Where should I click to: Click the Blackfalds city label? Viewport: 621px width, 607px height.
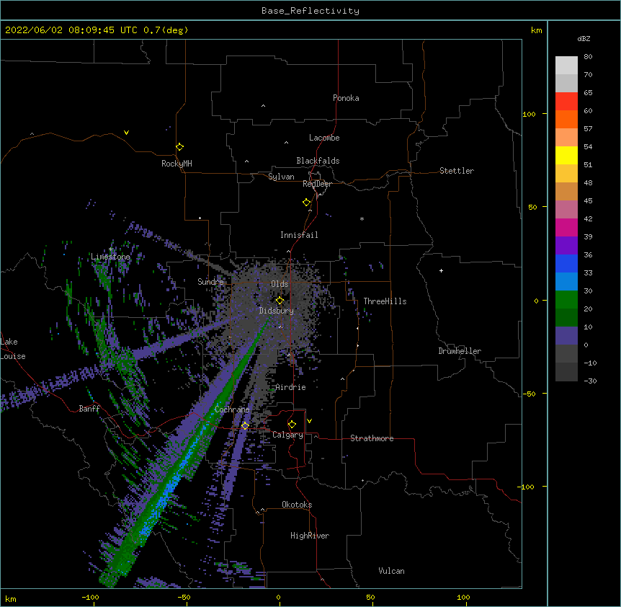[x=318, y=161]
